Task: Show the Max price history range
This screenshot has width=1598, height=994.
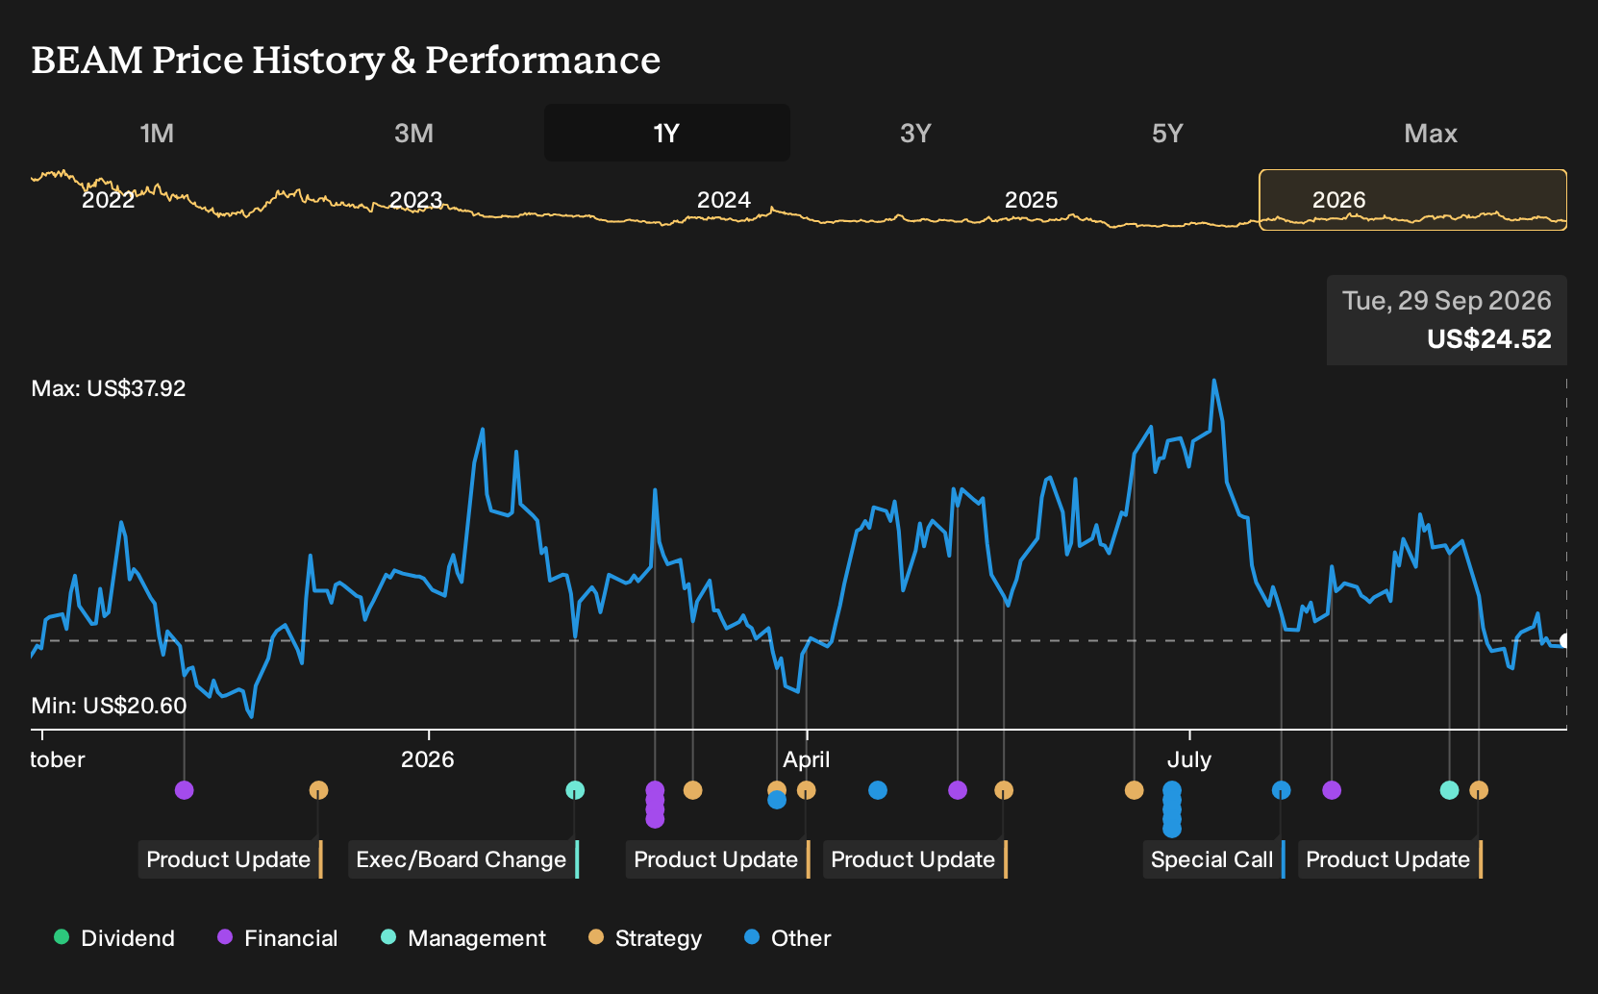Action: pos(1431,133)
